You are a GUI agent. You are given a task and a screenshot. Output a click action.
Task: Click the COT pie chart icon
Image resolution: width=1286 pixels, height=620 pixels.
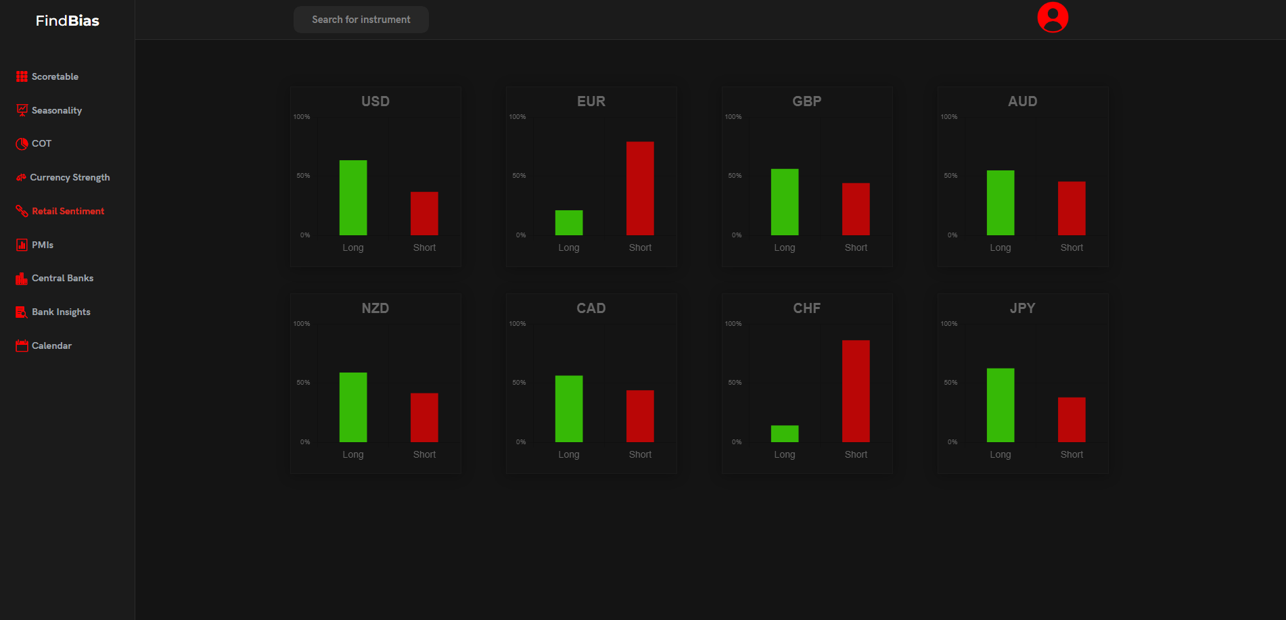22,143
